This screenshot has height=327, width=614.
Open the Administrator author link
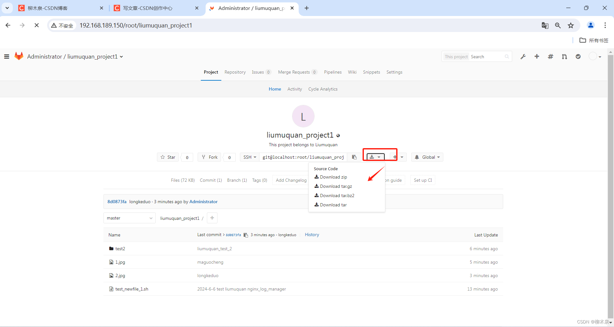[x=203, y=202]
